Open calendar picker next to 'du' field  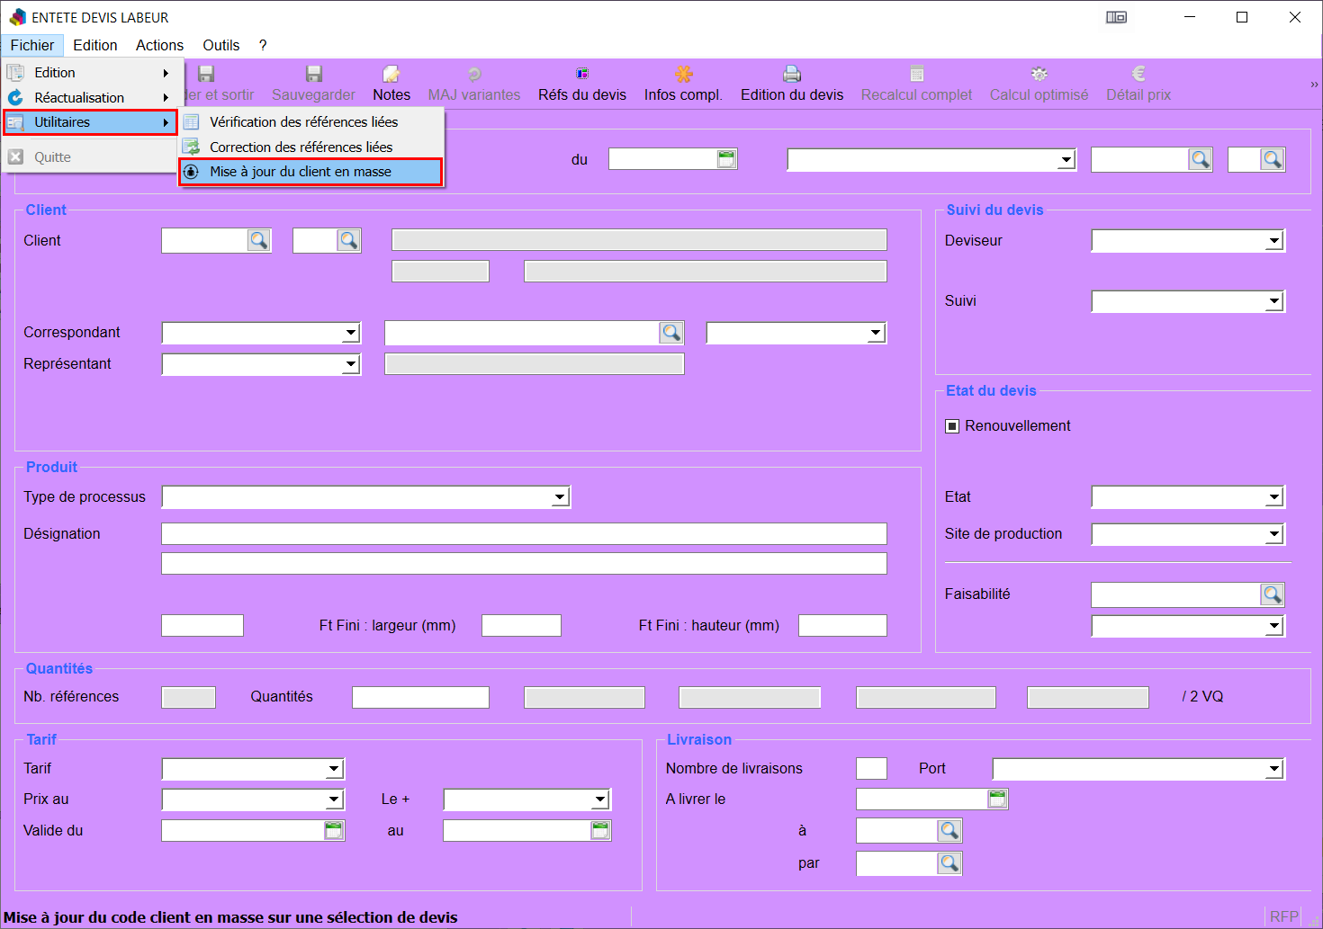(x=726, y=160)
